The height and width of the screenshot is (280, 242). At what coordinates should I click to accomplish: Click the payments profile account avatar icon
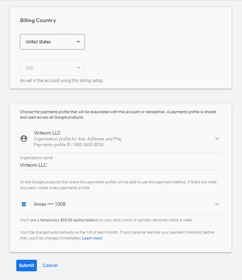24,139
